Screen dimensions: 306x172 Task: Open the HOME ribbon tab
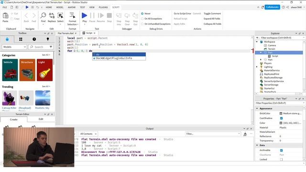(49, 7)
